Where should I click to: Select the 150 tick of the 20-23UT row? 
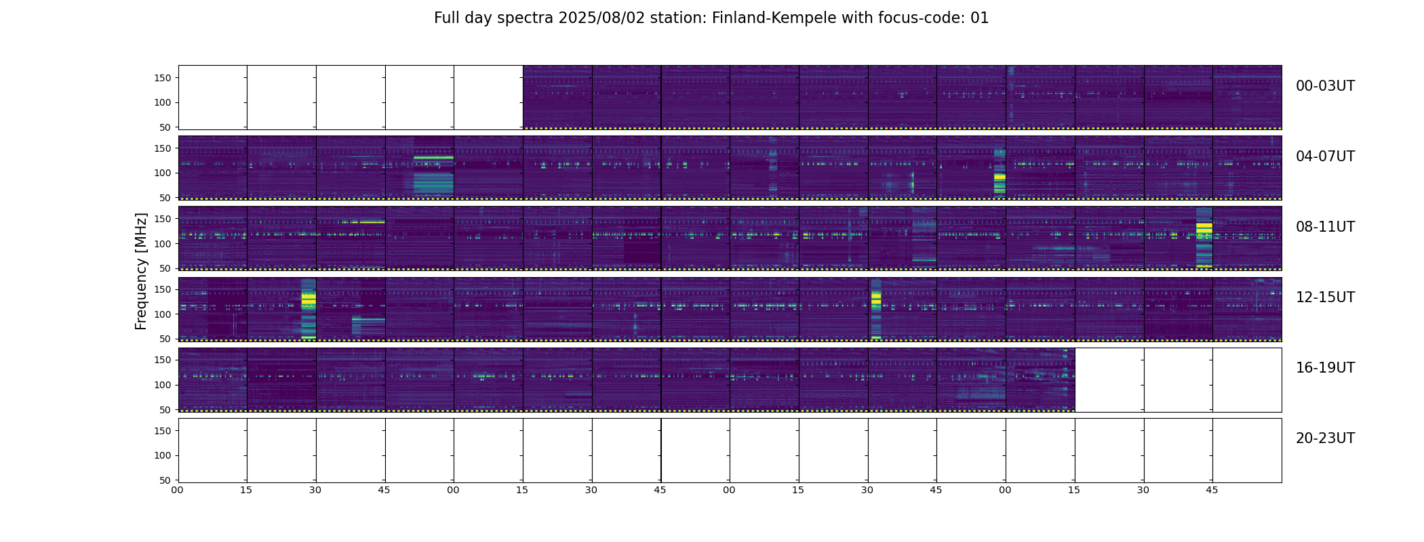coord(163,430)
